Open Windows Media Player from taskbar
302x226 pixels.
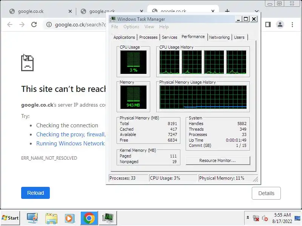coord(69,218)
